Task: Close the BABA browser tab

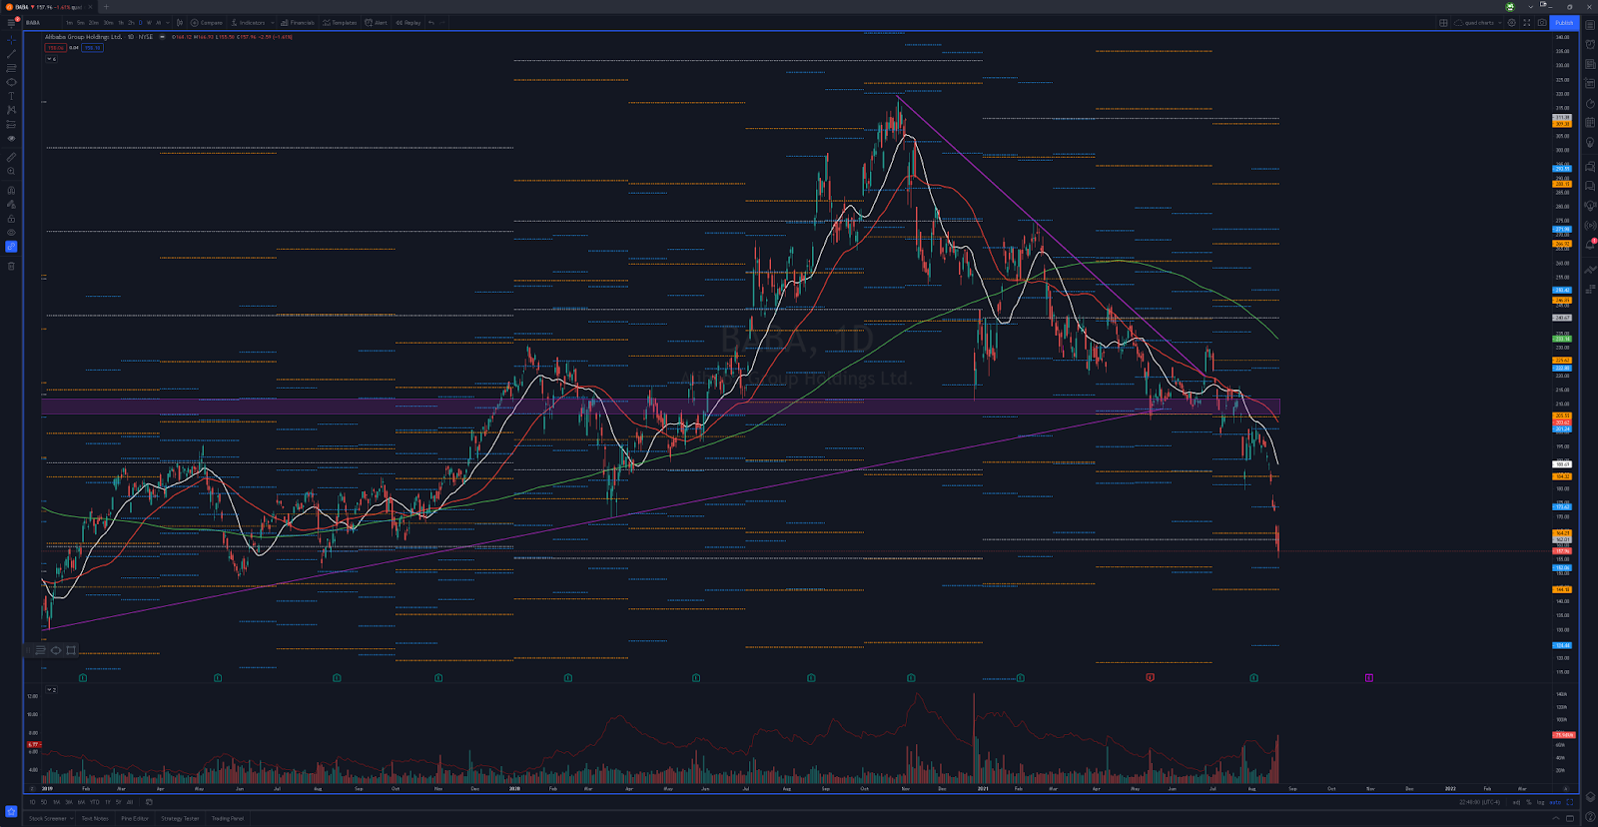Action: coord(90,7)
